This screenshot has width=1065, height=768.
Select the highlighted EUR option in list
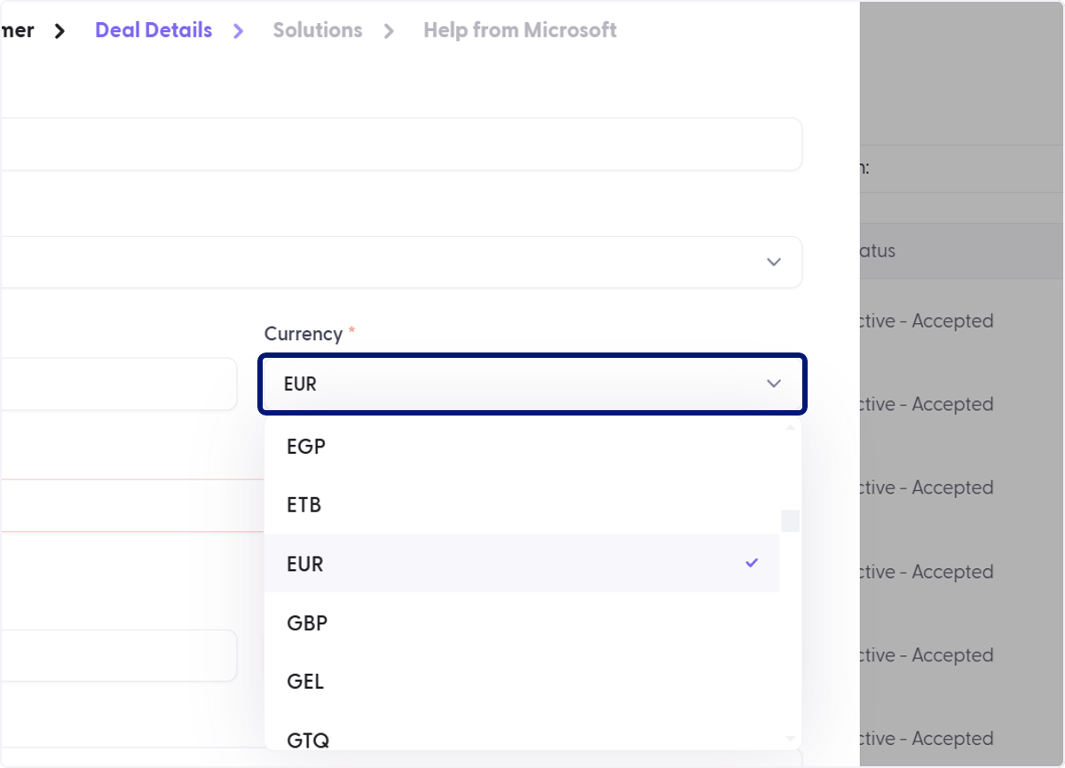522,564
